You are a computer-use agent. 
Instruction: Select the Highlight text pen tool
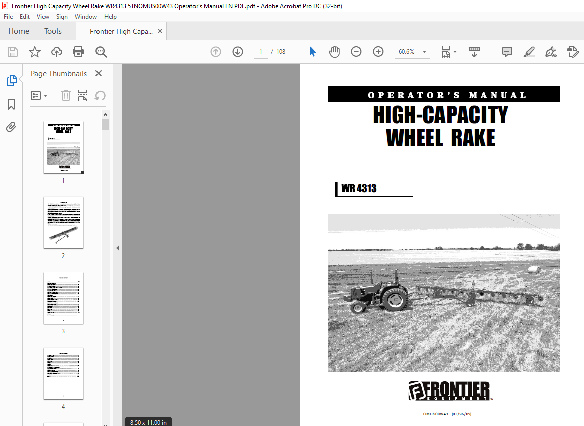pyautogui.click(x=529, y=52)
